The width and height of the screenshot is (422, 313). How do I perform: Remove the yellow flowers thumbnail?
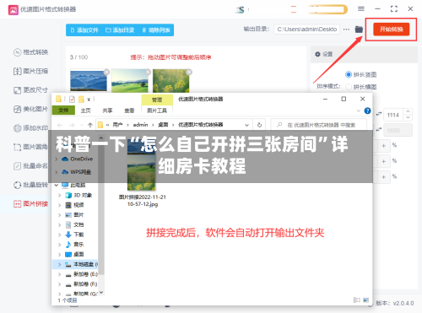click(189, 73)
